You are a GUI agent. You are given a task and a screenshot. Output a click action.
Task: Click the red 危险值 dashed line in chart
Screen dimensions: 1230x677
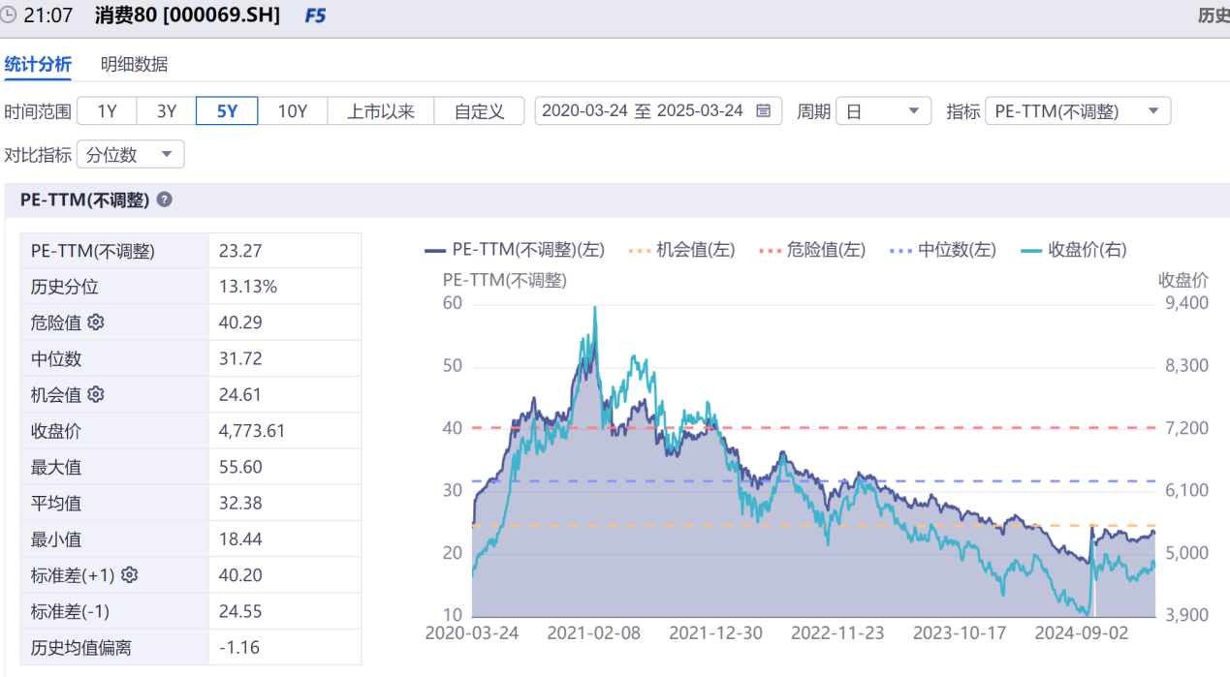[814, 427]
